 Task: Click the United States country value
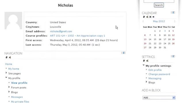(58, 22)
